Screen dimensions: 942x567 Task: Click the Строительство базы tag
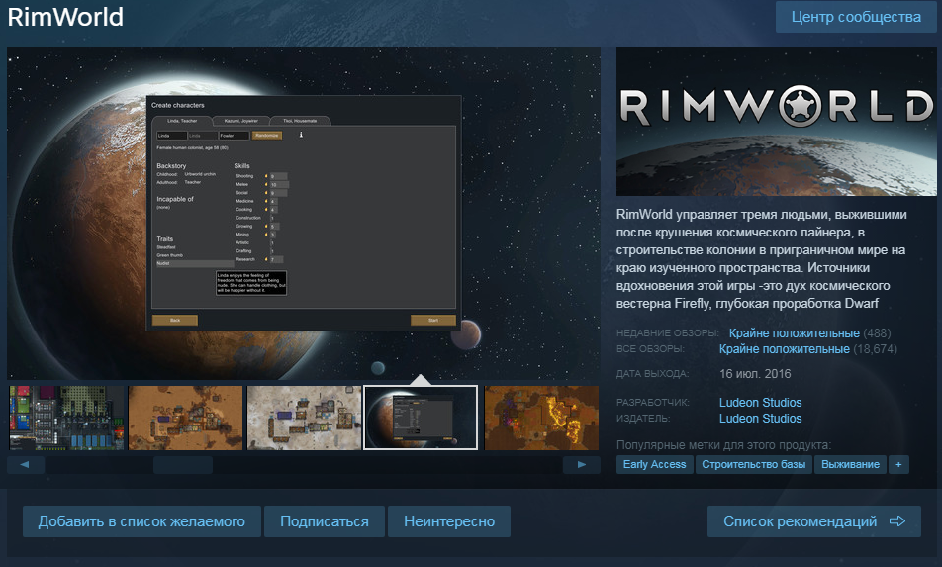pos(753,464)
